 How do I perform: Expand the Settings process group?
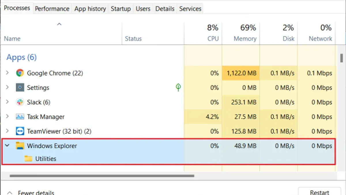7,88
